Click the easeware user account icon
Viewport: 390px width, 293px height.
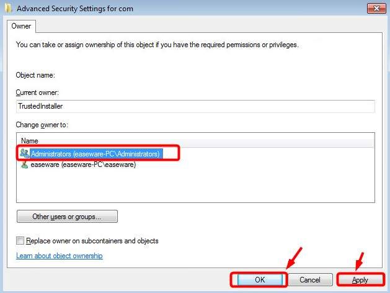coord(24,165)
